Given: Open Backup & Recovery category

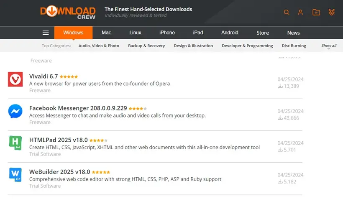Looking at the screenshot, I should [146, 46].
